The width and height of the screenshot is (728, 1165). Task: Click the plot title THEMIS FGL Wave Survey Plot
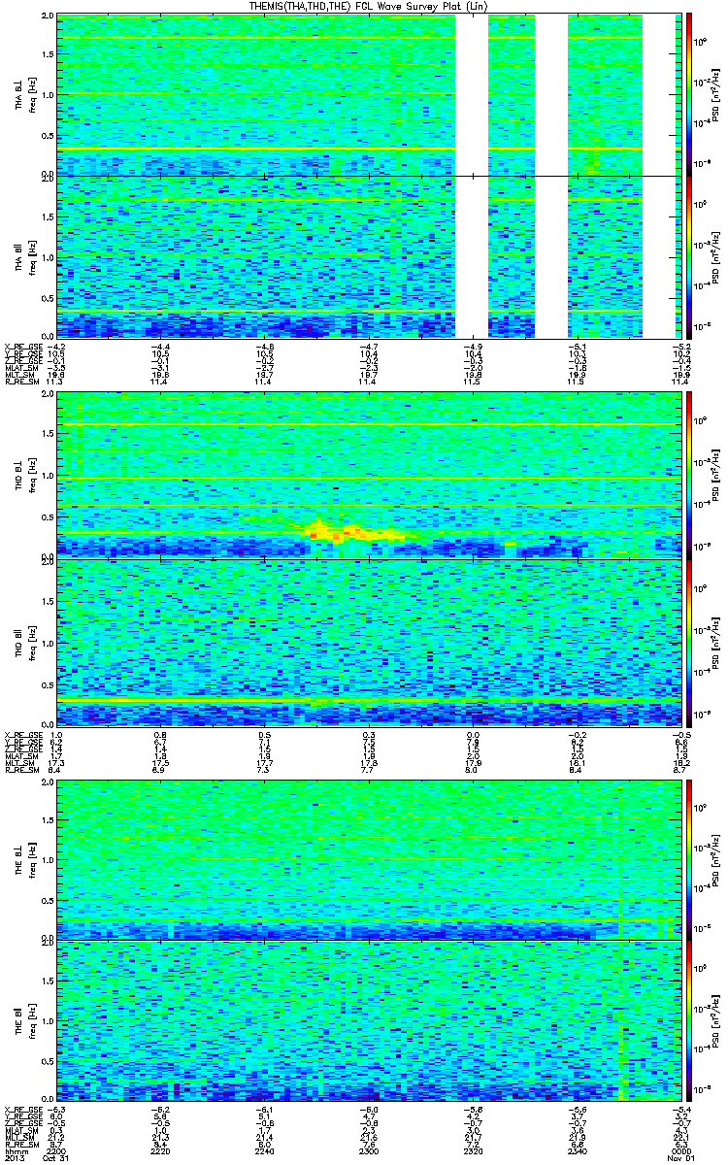pos(368,7)
